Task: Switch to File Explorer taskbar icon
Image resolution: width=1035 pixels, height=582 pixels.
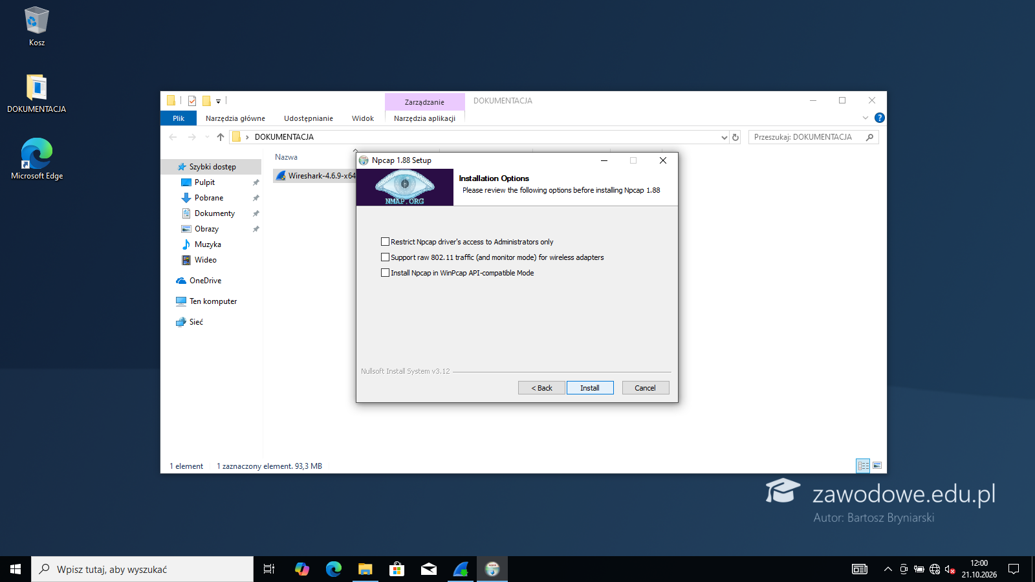Action: coord(365,569)
